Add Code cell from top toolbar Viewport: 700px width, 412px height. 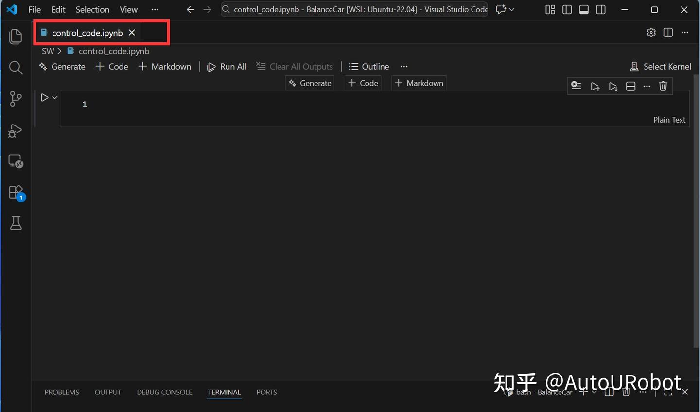[x=112, y=67]
